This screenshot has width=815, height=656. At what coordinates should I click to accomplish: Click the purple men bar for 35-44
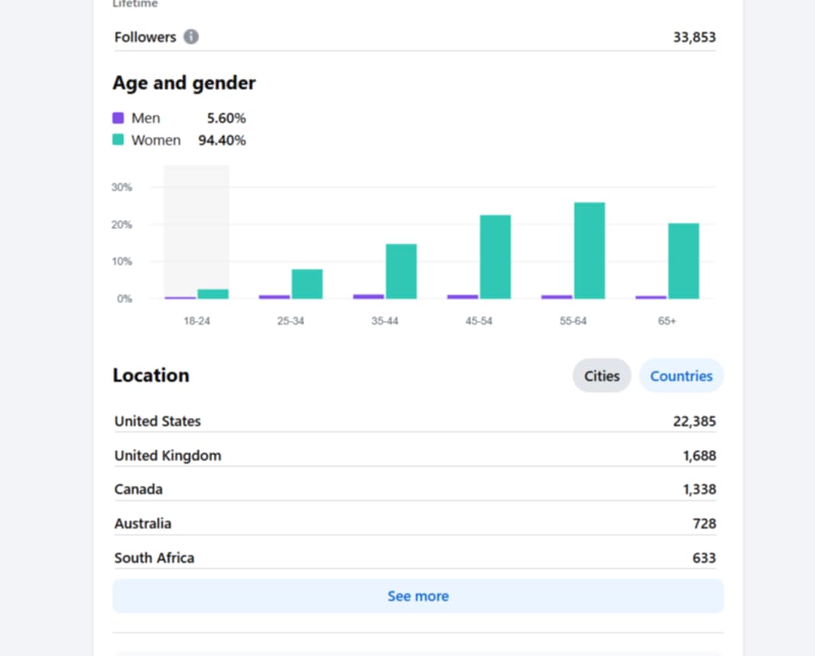coord(369,296)
